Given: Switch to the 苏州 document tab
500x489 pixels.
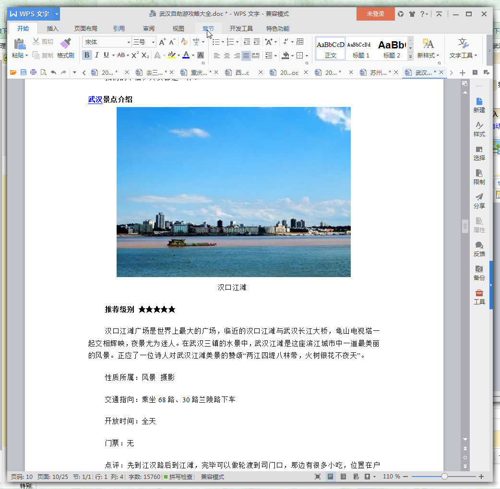Looking at the screenshot, I should point(378,73).
